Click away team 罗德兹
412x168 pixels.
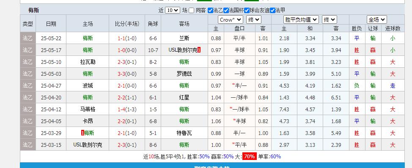[184, 74]
